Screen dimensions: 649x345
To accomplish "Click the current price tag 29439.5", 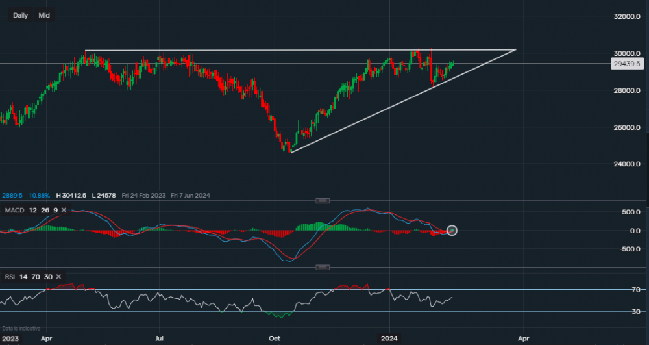I will pyautogui.click(x=626, y=64).
